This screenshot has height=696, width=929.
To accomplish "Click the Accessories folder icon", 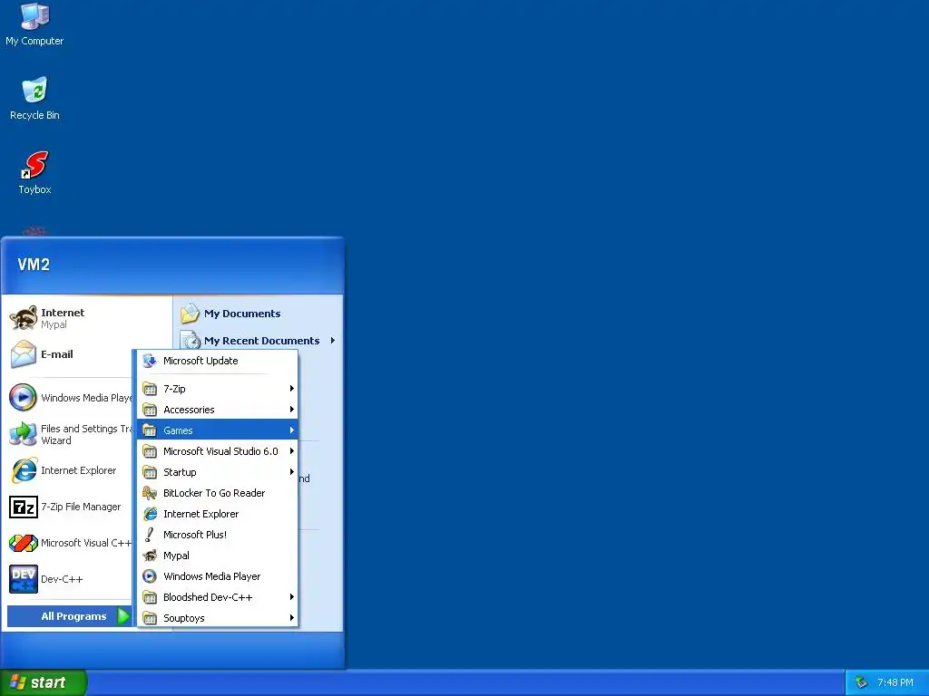I will 150,410.
